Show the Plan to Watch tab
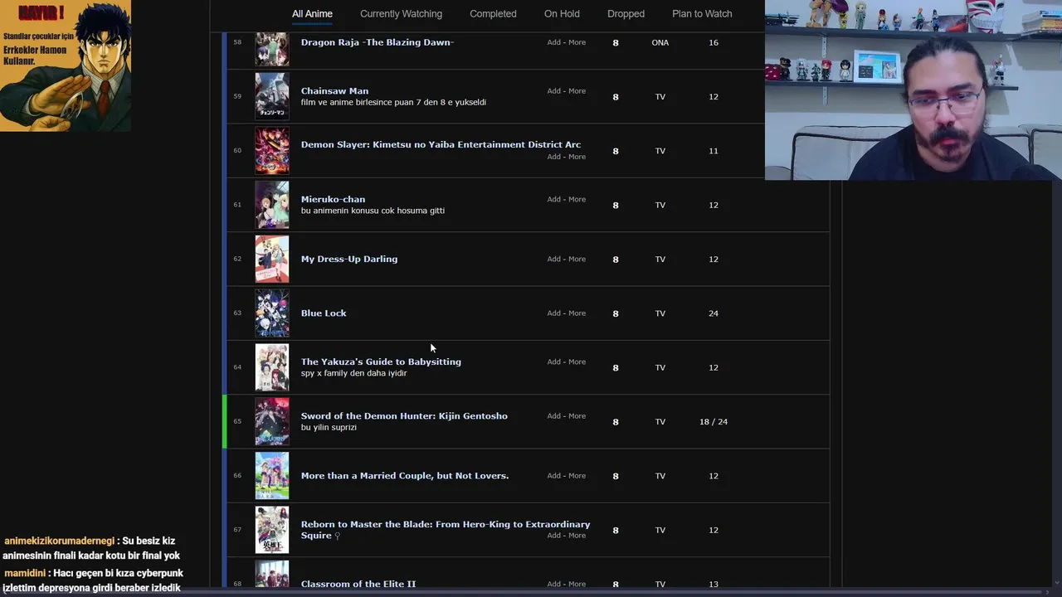 702,14
